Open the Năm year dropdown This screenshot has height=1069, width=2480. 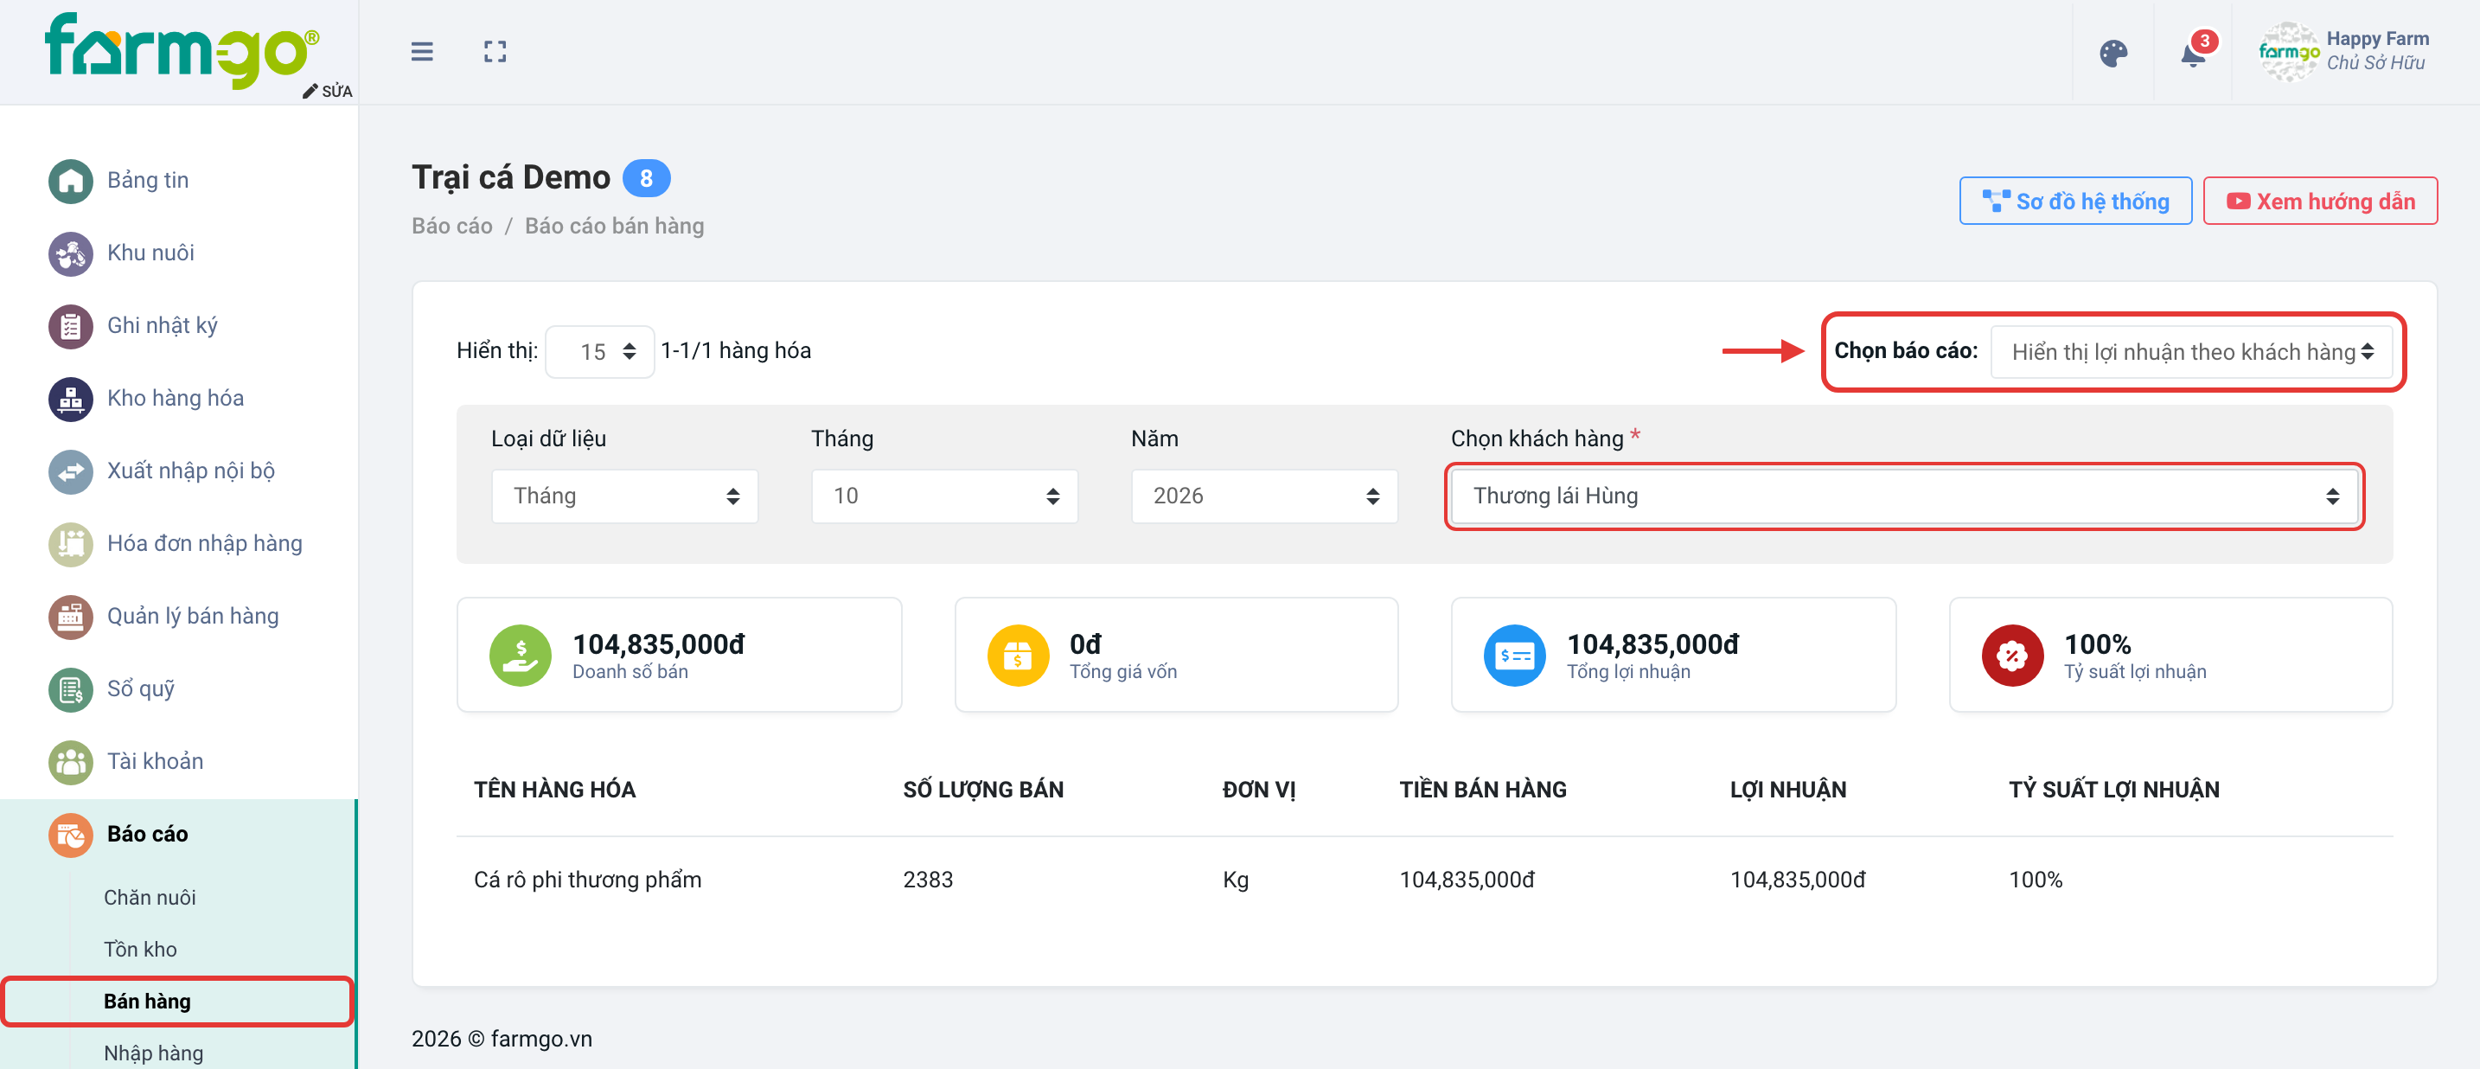[1264, 496]
